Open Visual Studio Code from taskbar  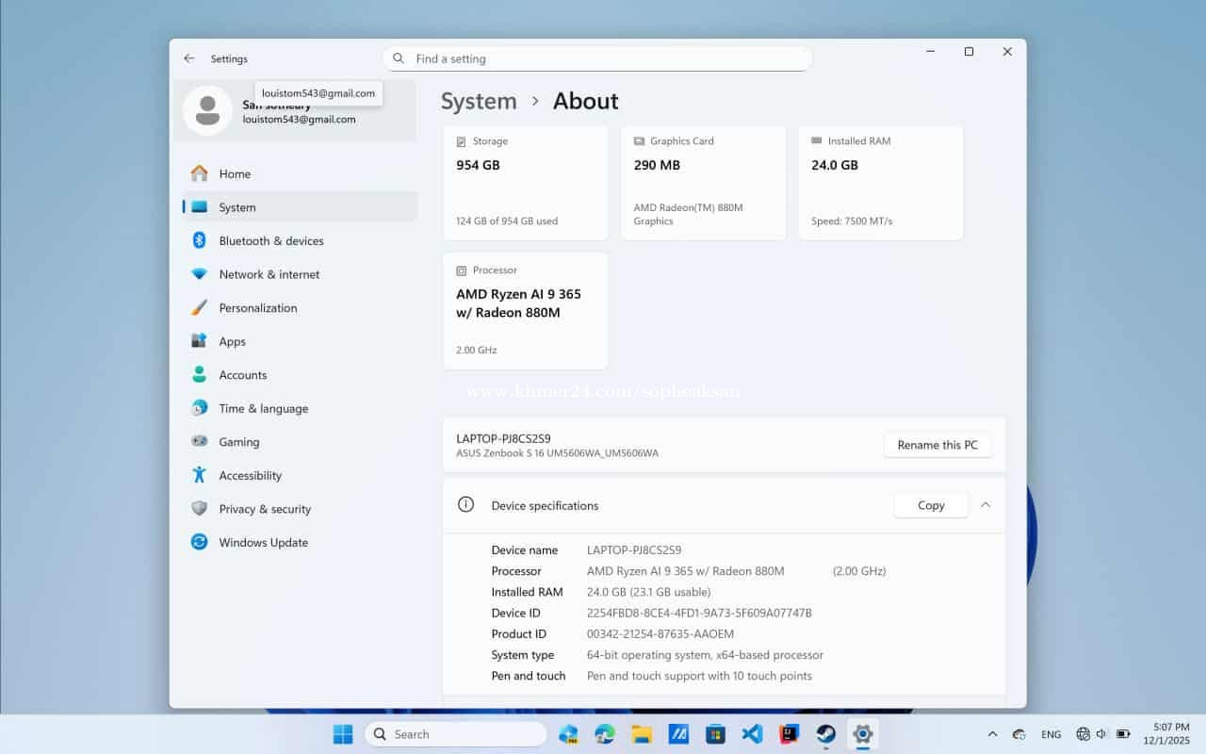pyautogui.click(x=752, y=734)
